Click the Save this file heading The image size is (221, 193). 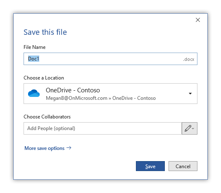[45, 32]
